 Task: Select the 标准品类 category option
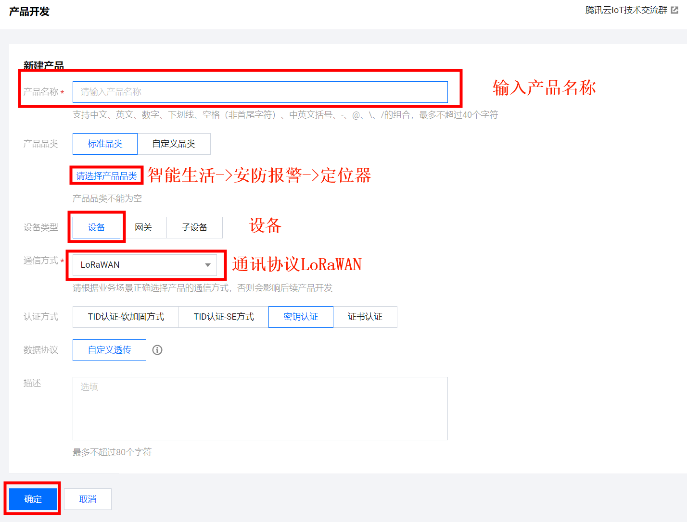(x=105, y=144)
